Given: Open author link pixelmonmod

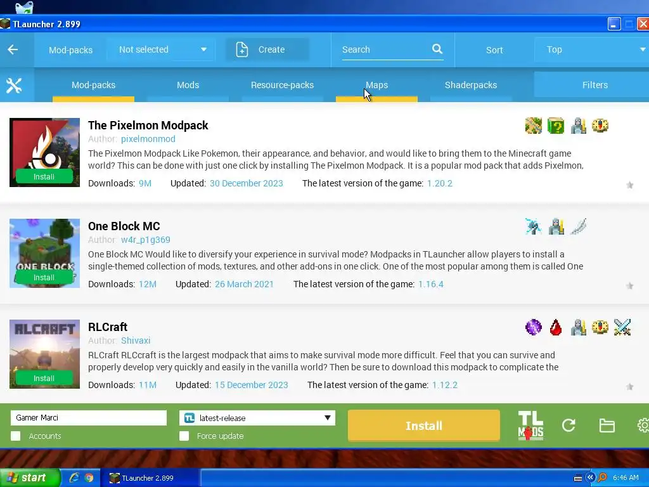Looking at the screenshot, I should [x=148, y=139].
